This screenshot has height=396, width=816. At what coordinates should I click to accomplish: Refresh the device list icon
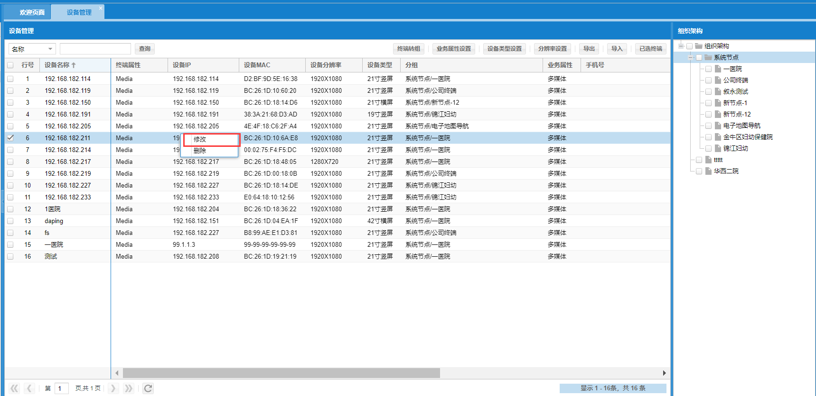pyautogui.click(x=148, y=388)
